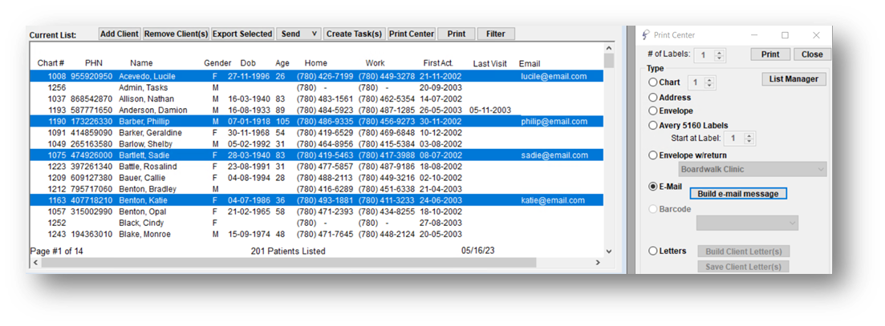
Task: Click the patient list horizontal scrollbar thumb
Action: click(288, 263)
